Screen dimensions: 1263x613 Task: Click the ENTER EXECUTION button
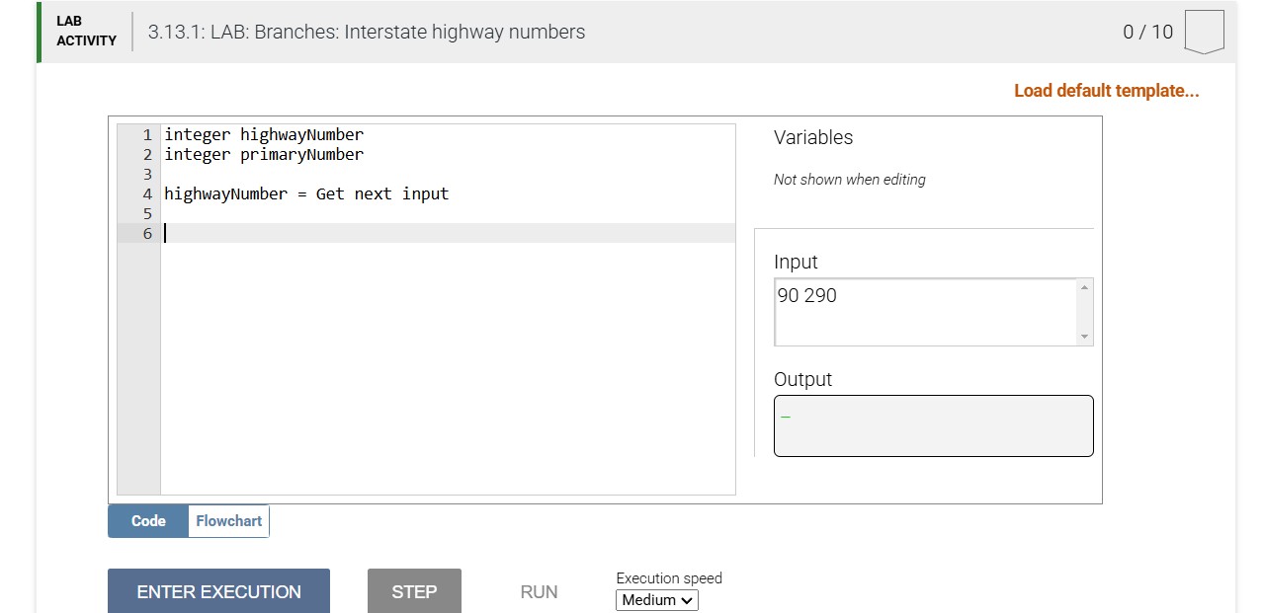point(218,591)
